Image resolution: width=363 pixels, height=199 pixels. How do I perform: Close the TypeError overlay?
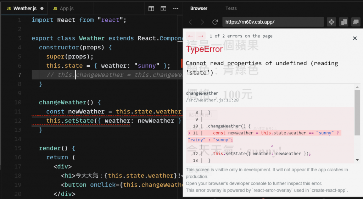pyautogui.click(x=354, y=38)
